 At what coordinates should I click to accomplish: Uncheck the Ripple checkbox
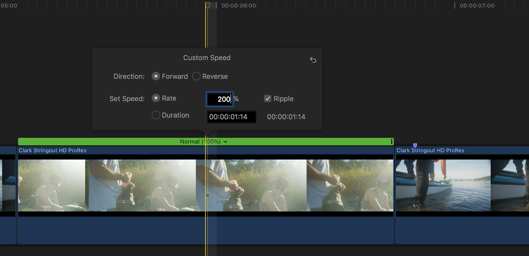click(267, 99)
